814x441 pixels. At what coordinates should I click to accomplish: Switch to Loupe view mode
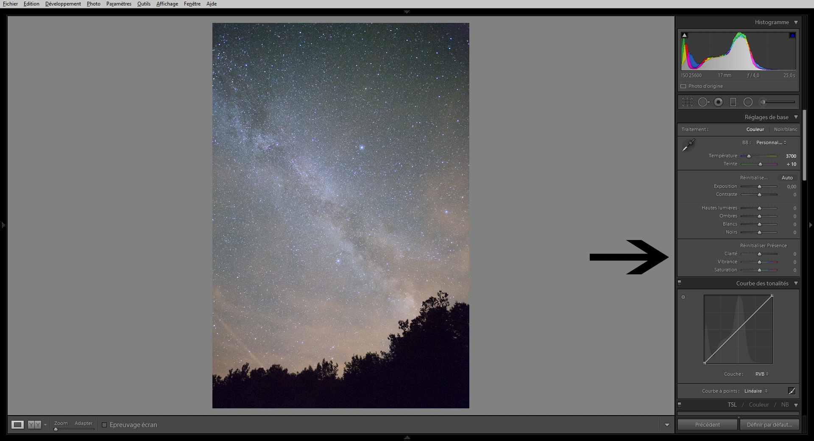point(17,424)
